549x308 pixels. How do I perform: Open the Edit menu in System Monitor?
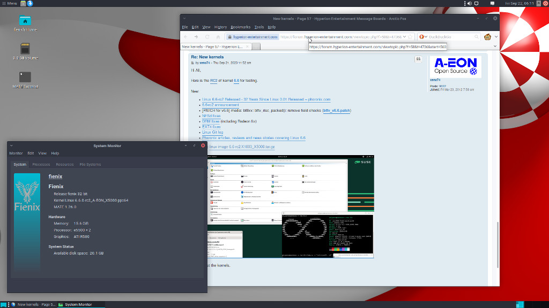(x=31, y=153)
